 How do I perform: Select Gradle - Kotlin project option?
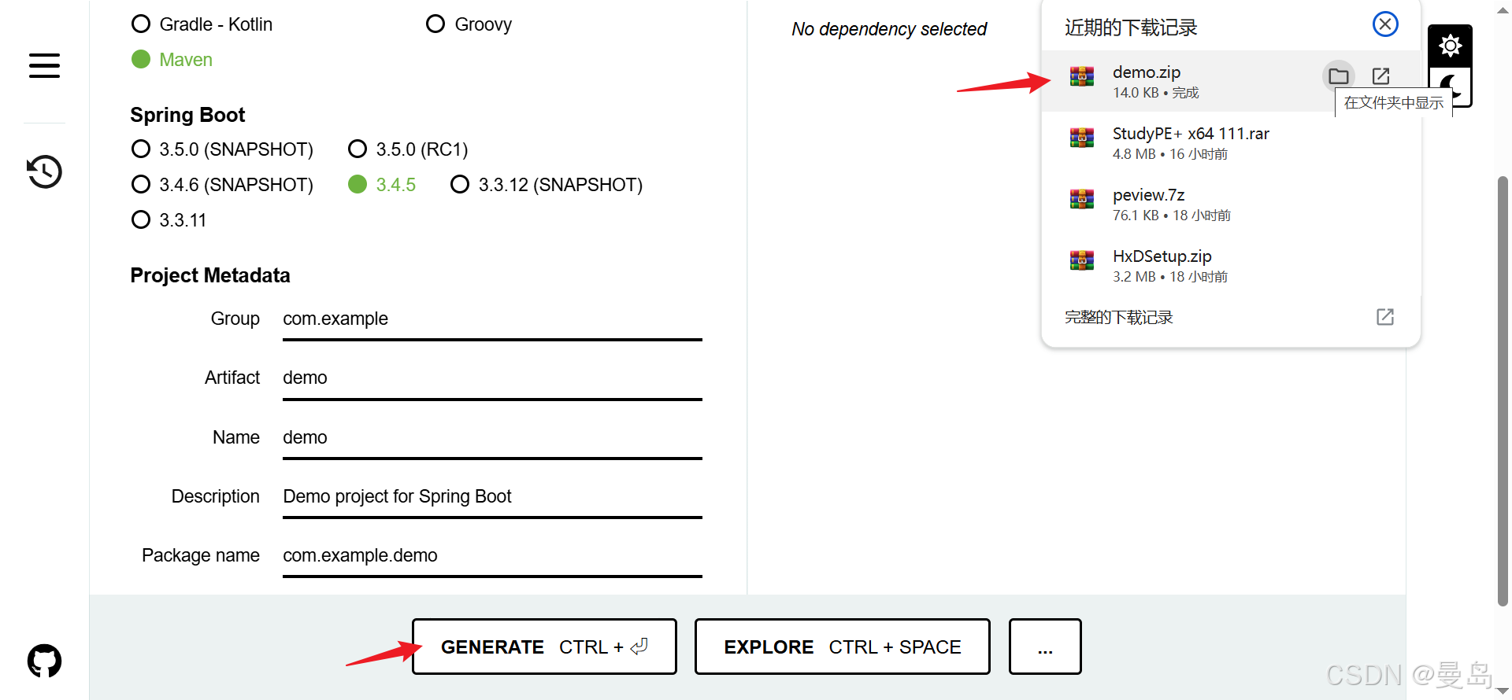point(202,24)
